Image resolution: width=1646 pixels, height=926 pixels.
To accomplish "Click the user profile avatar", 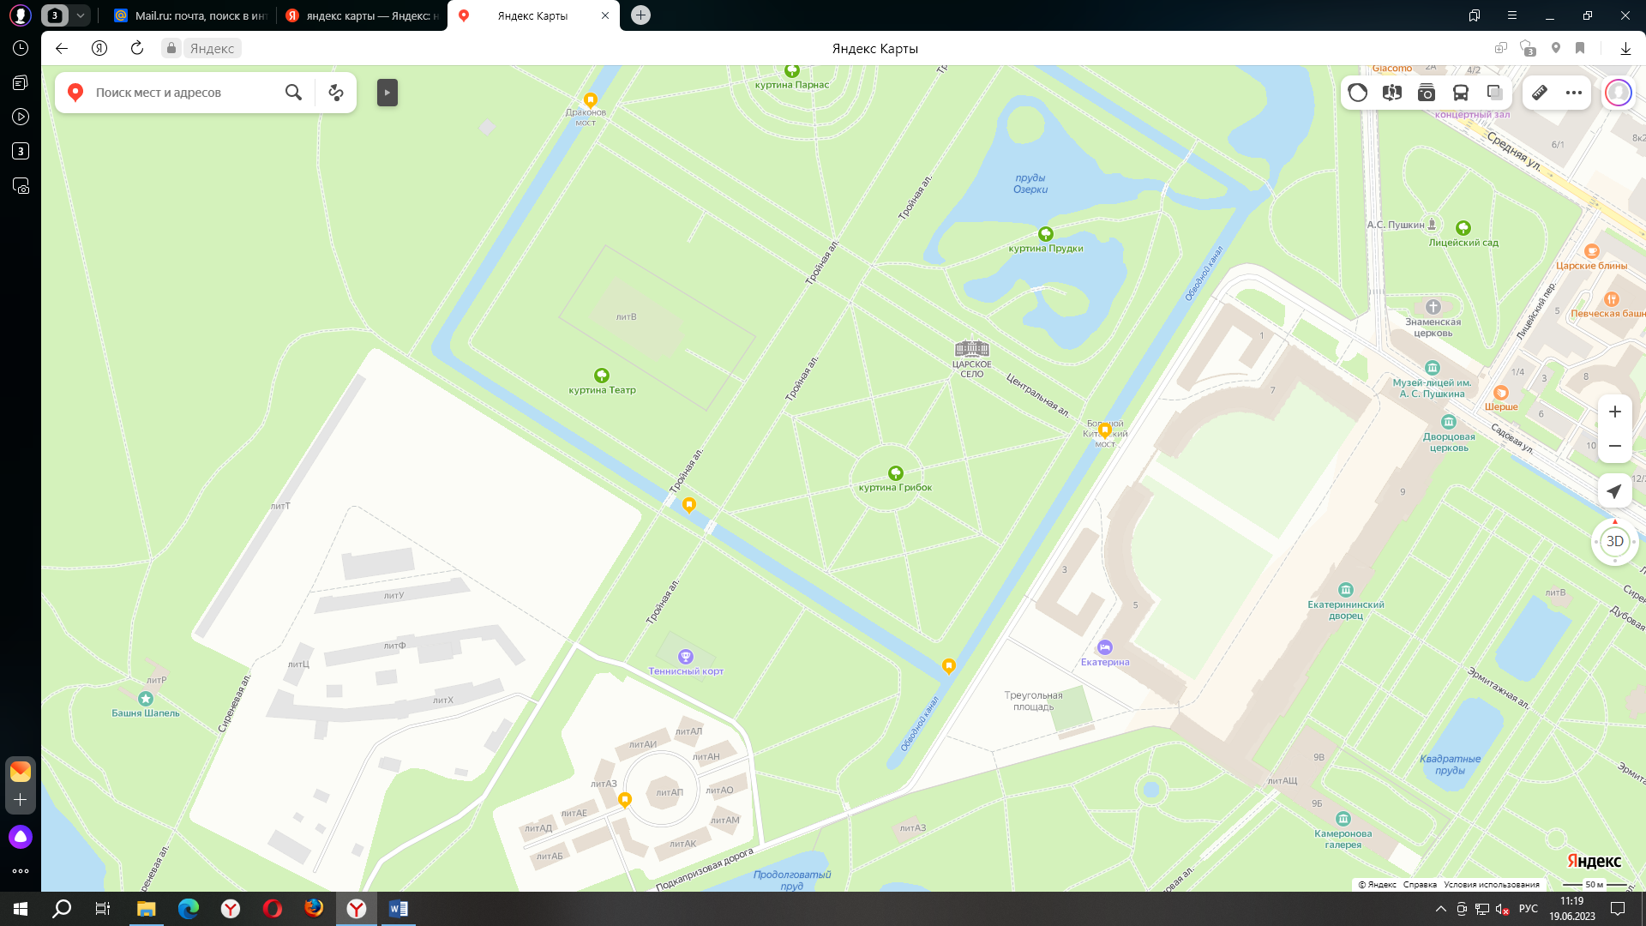I will pos(1618,93).
